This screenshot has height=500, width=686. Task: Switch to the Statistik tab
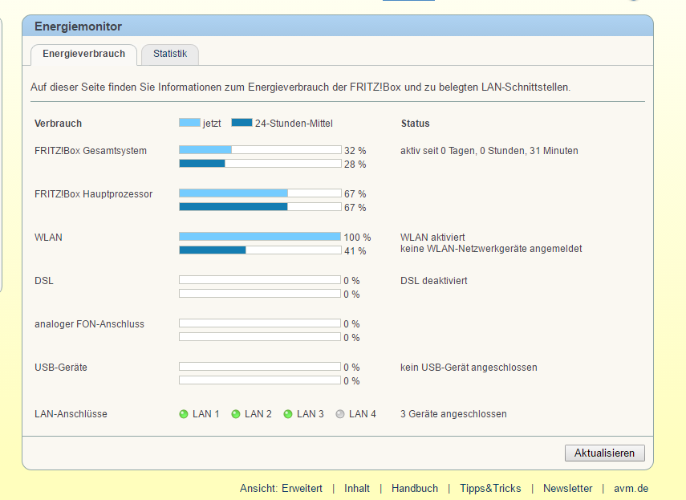pos(170,55)
